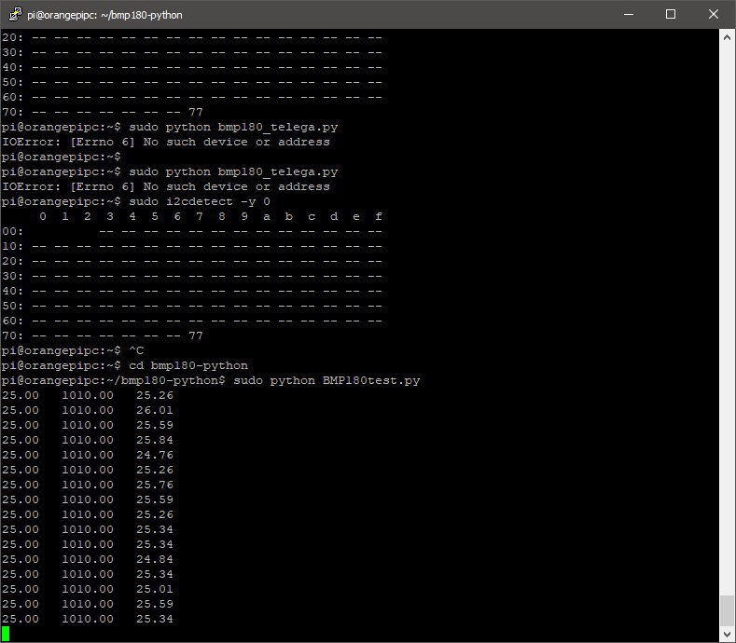The width and height of the screenshot is (736, 643).
Task: Minimize the PuTTY terminal window
Action: click(629, 14)
